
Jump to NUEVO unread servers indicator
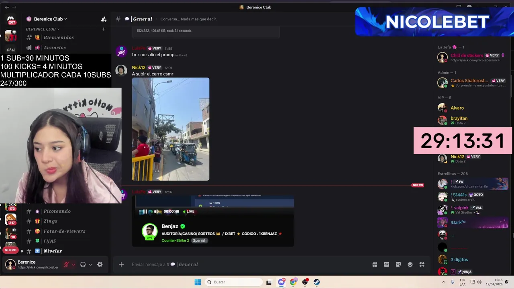click(x=10, y=250)
